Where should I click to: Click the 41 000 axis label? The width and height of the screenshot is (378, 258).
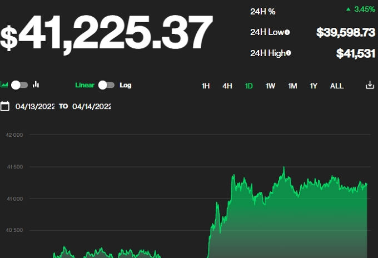(x=14, y=199)
